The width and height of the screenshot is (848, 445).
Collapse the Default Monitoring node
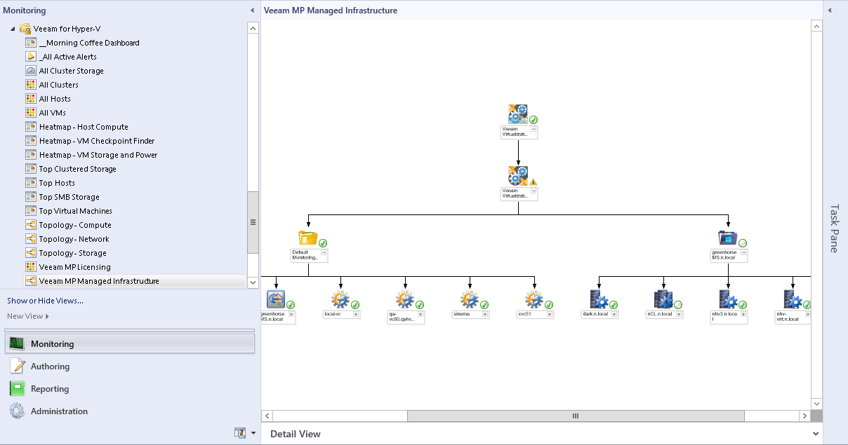pos(324,252)
